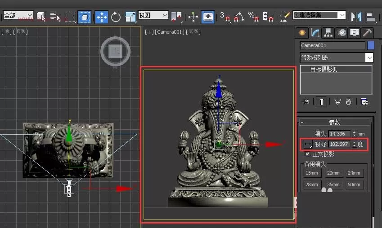Expand the 修改器列表 dropdown

(x=336, y=57)
